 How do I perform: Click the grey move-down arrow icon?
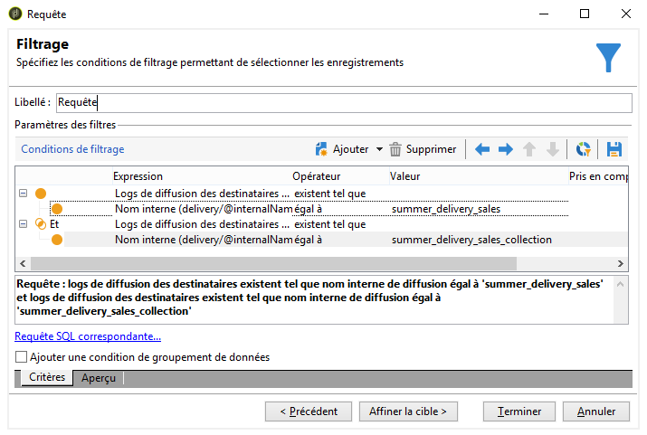553,149
